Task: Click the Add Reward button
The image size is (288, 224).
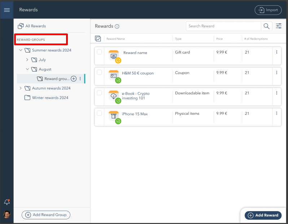Action: [263, 215]
